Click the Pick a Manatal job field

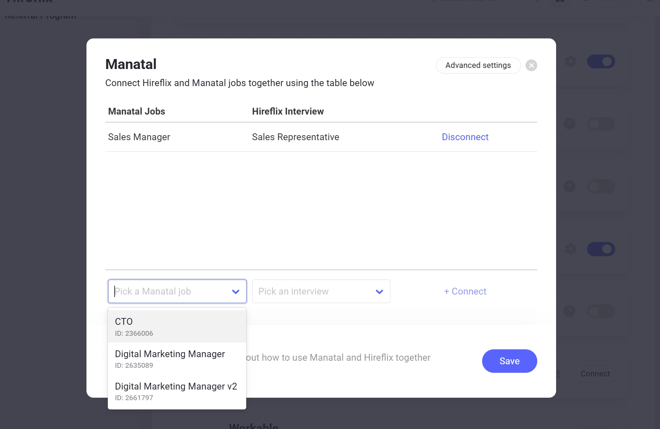point(177,291)
